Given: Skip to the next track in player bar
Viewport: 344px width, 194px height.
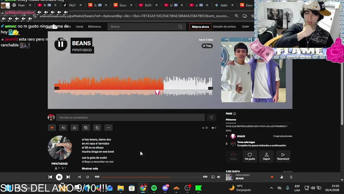Looking at the screenshot, I should point(68,177).
